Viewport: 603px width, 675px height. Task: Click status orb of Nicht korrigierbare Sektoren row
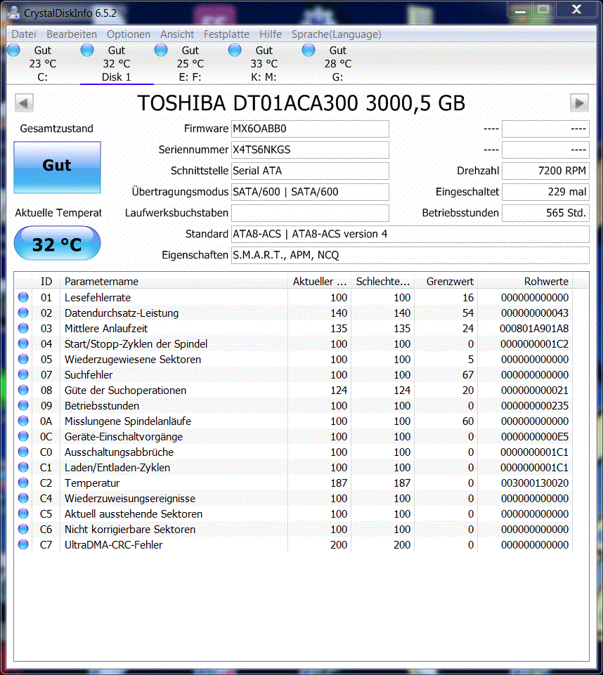pyautogui.click(x=23, y=530)
